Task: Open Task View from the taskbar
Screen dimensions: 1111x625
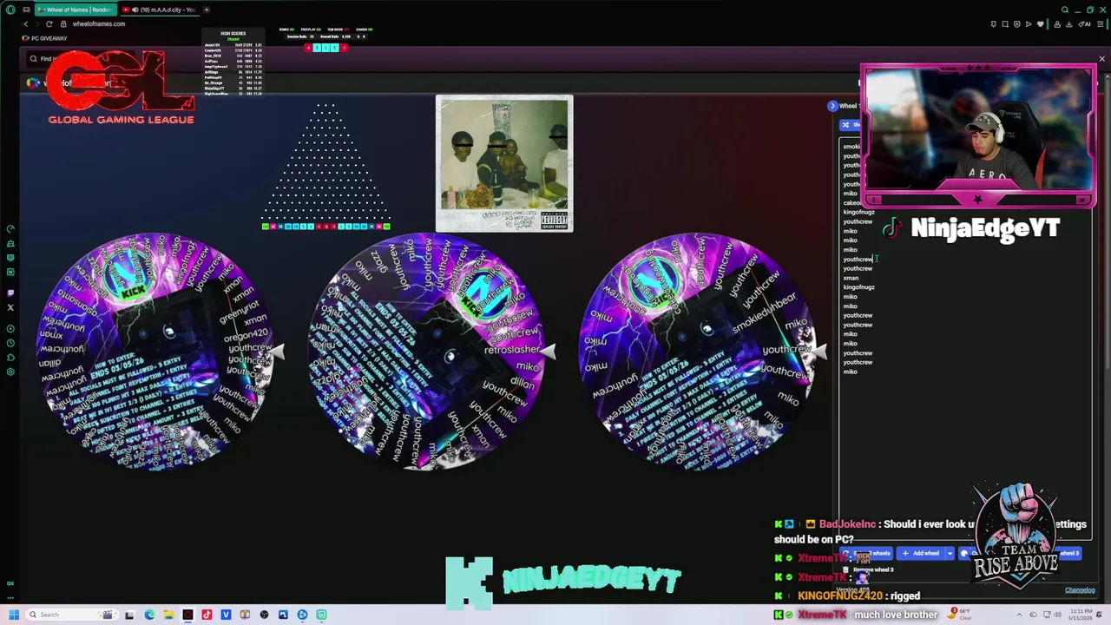Action: pos(129,615)
